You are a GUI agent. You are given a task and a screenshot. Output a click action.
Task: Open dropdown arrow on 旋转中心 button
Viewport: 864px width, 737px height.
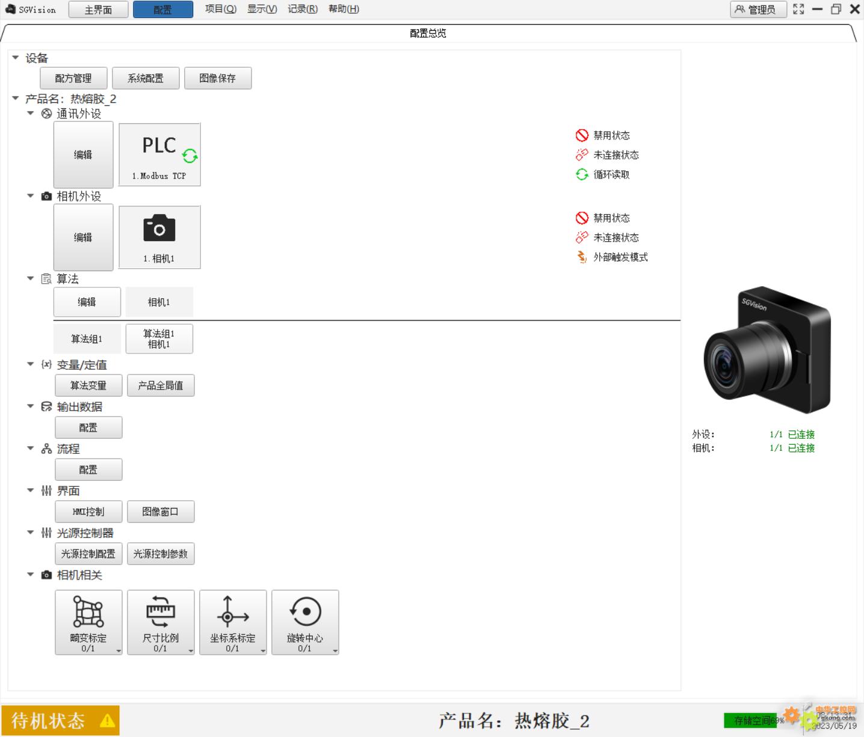tap(335, 651)
